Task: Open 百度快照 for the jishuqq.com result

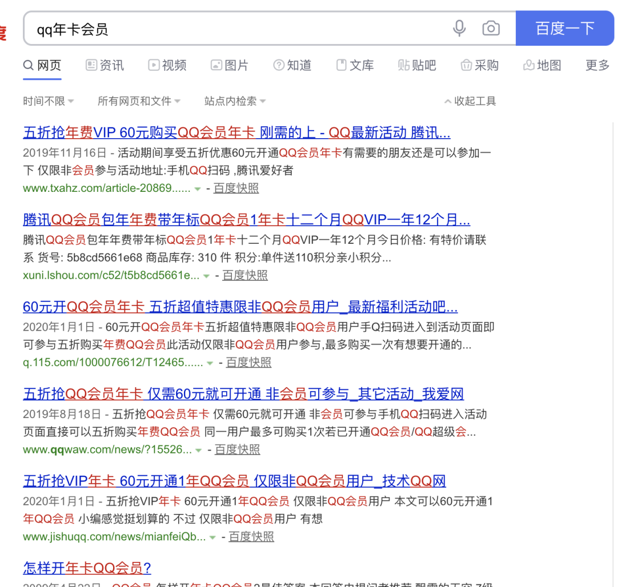Action: tap(251, 537)
